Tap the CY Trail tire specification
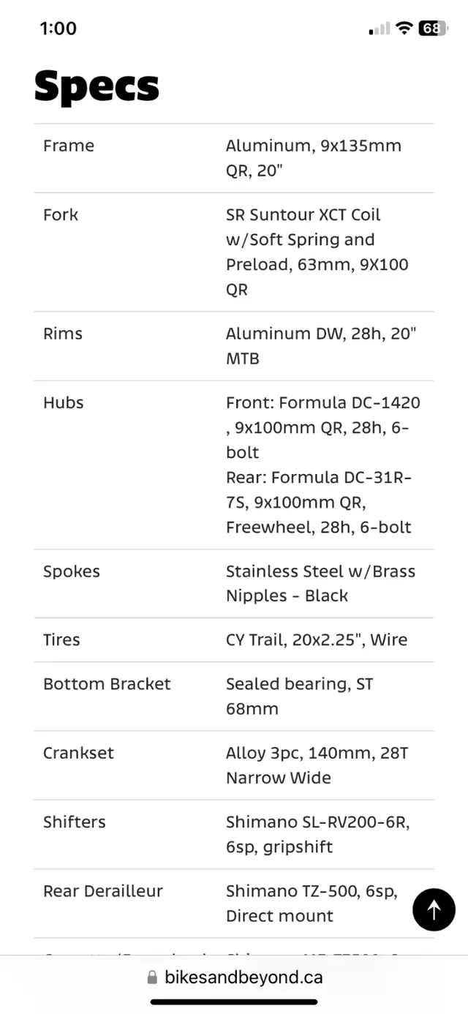Screen dimensions: 468x1014 317,639
